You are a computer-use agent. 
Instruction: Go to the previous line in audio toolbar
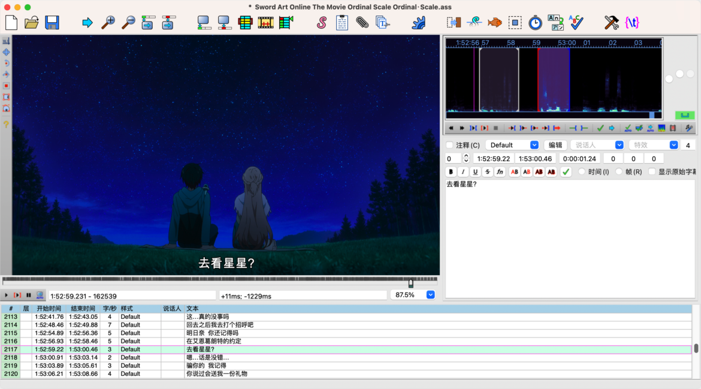point(451,128)
